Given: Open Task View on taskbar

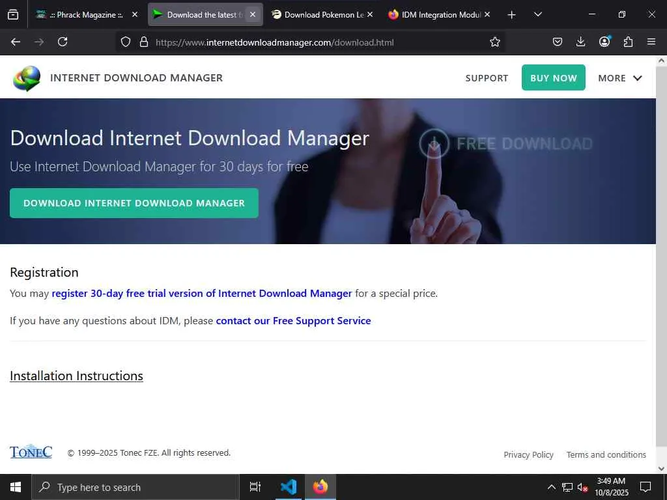Looking at the screenshot, I should (x=255, y=487).
